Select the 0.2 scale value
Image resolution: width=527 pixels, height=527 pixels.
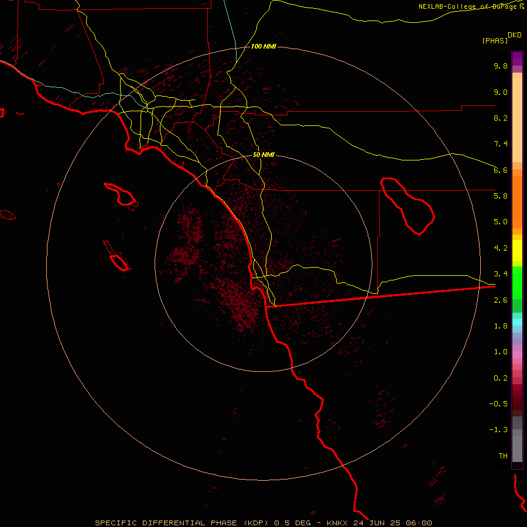point(501,378)
